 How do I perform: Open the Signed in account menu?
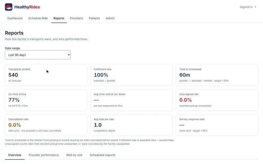pyautogui.click(x=248, y=7)
